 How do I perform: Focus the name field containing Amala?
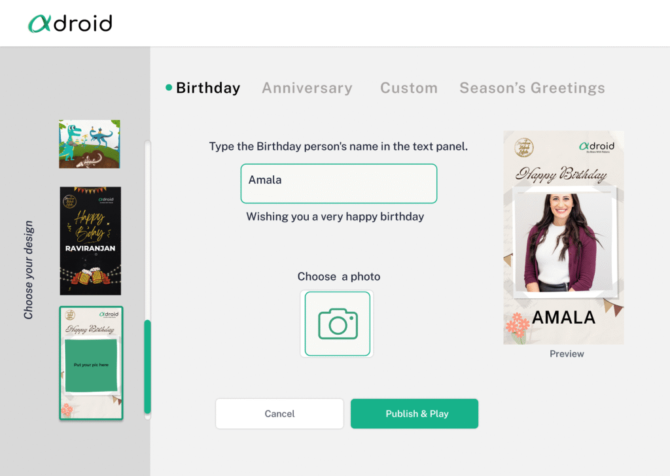[338, 183]
